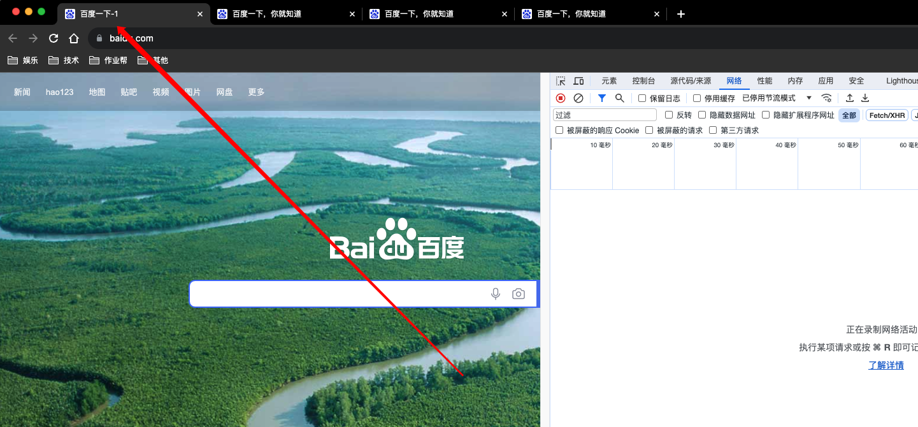Screen dimensions: 918x427
Task: Start voice search with microphone icon
Action: 496,294
